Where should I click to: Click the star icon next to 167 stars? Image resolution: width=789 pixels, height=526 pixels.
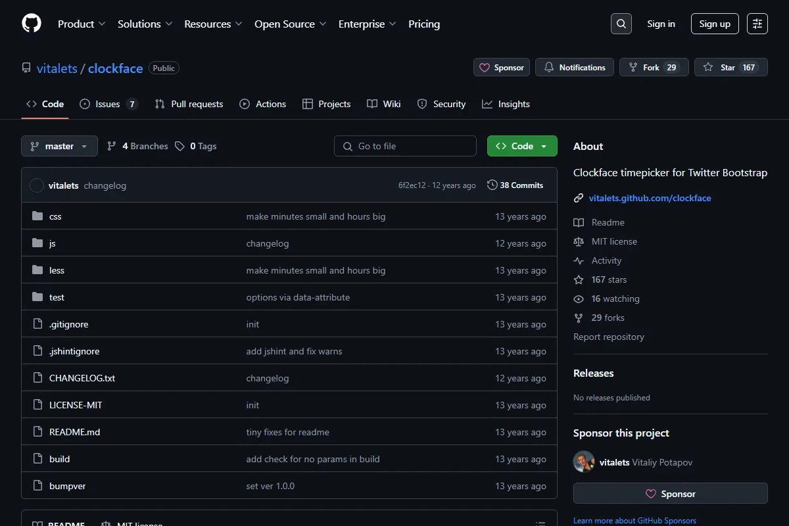coord(579,279)
